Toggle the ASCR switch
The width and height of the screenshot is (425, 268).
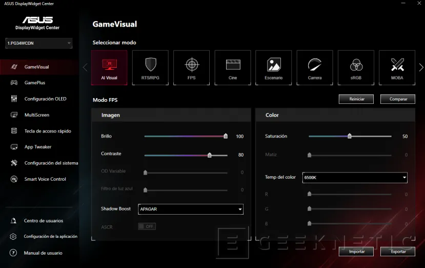click(147, 226)
